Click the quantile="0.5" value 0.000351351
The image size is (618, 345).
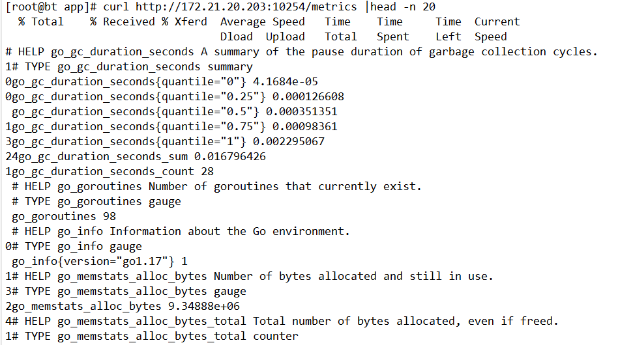pyautogui.click(x=302, y=112)
